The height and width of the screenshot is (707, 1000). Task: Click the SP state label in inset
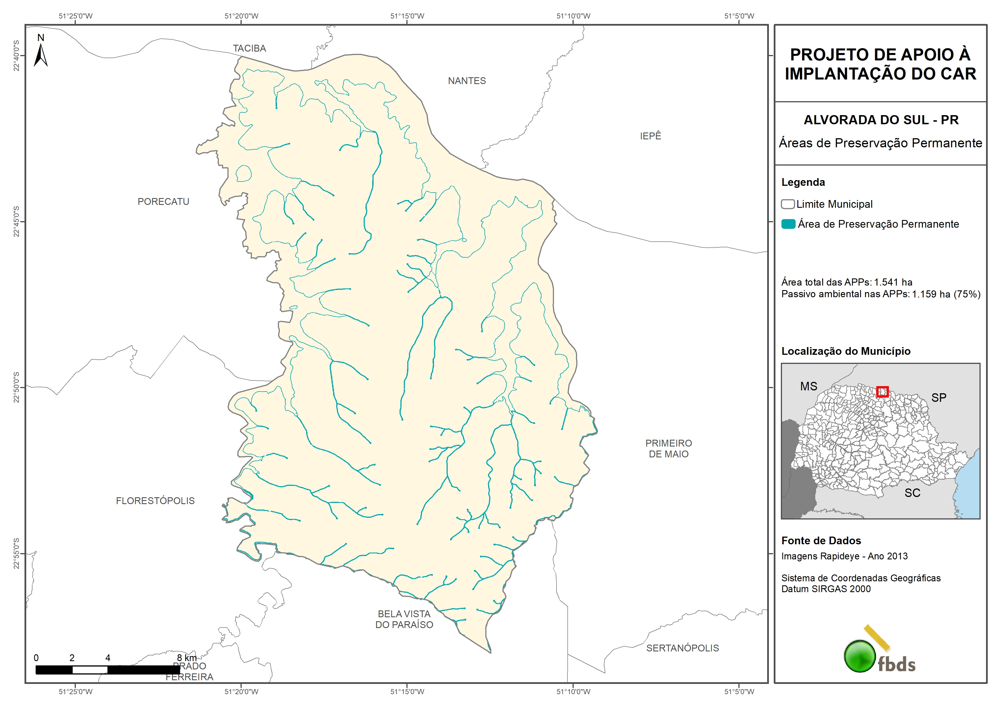(x=939, y=398)
